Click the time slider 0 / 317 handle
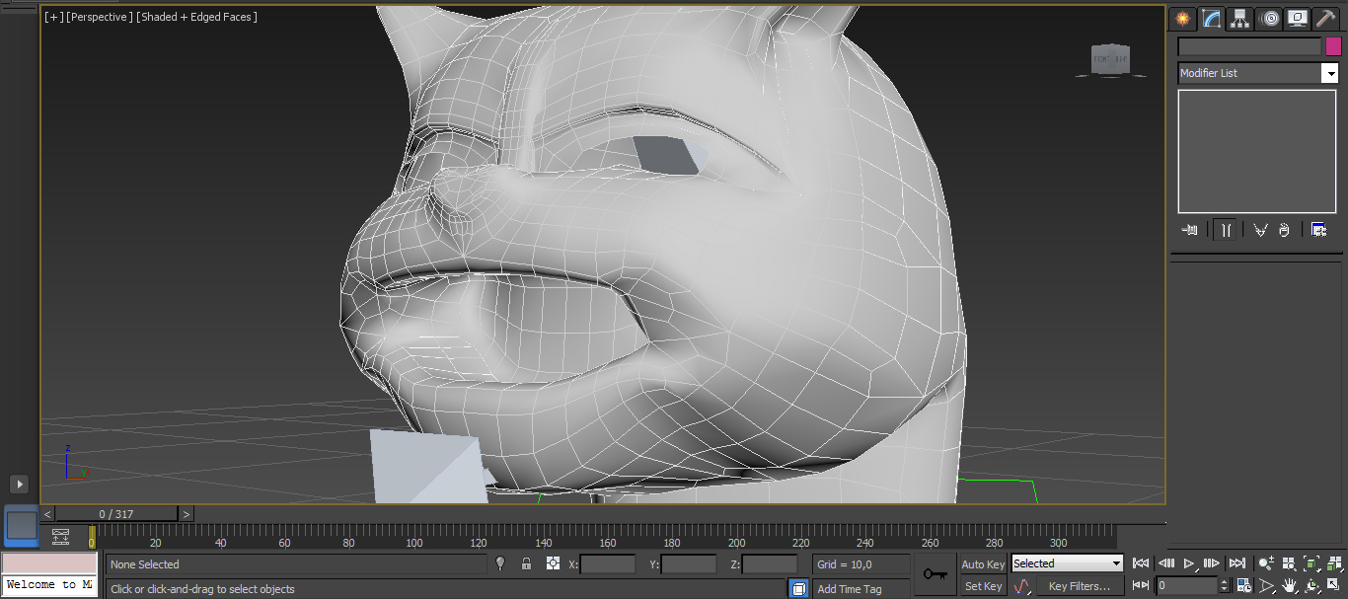 (x=116, y=514)
